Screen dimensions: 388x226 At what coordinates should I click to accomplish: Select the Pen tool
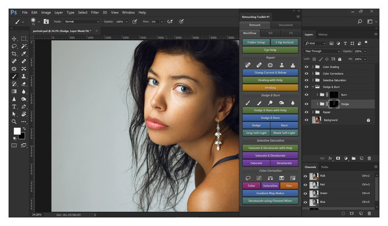23,107
